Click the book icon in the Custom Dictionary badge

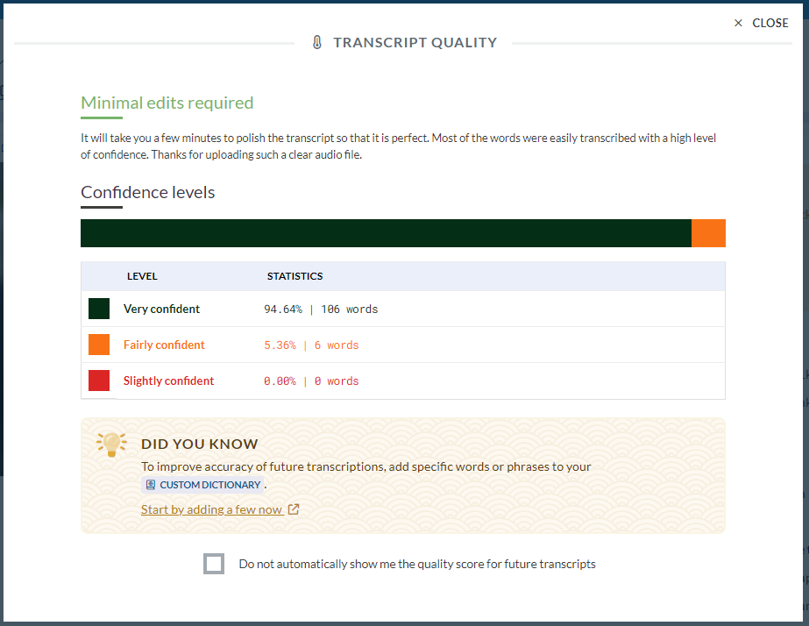click(151, 485)
